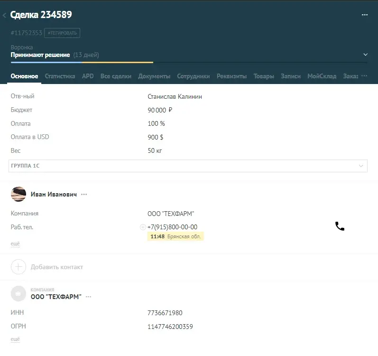Image resolution: width=378 pixels, height=356 pixels.
Task: Open the Основное tab
Action: tap(24, 76)
